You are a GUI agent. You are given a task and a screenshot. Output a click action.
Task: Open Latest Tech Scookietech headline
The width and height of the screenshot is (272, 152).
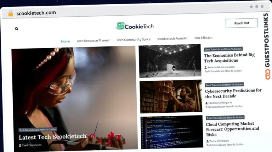[52, 137]
